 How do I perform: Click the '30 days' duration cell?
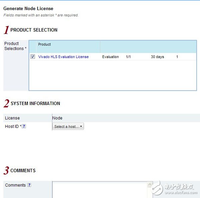point(157,57)
